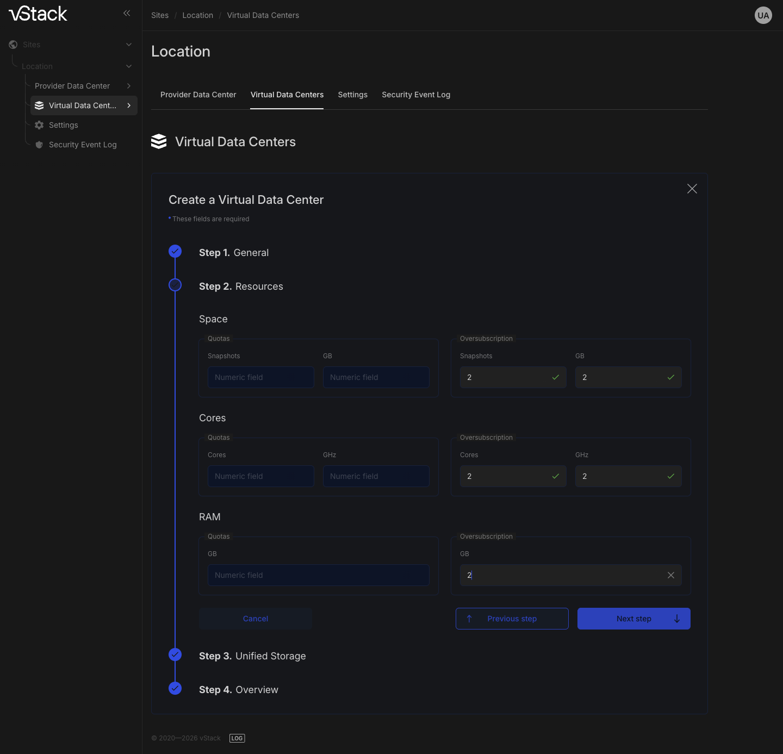The image size is (783, 754).
Task: Click the Step 3 Unified Storage checkmark circle
Action: [x=175, y=655]
